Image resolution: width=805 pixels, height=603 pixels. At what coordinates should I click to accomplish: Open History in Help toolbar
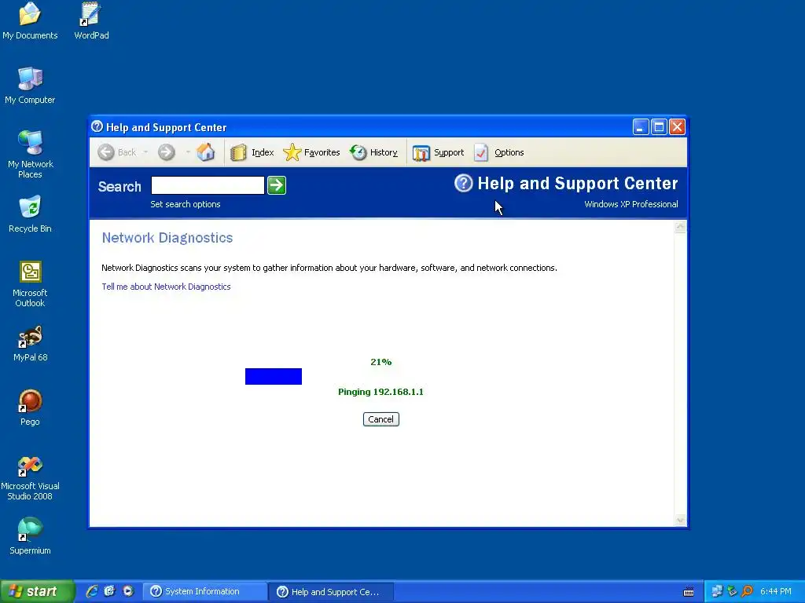(x=373, y=152)
